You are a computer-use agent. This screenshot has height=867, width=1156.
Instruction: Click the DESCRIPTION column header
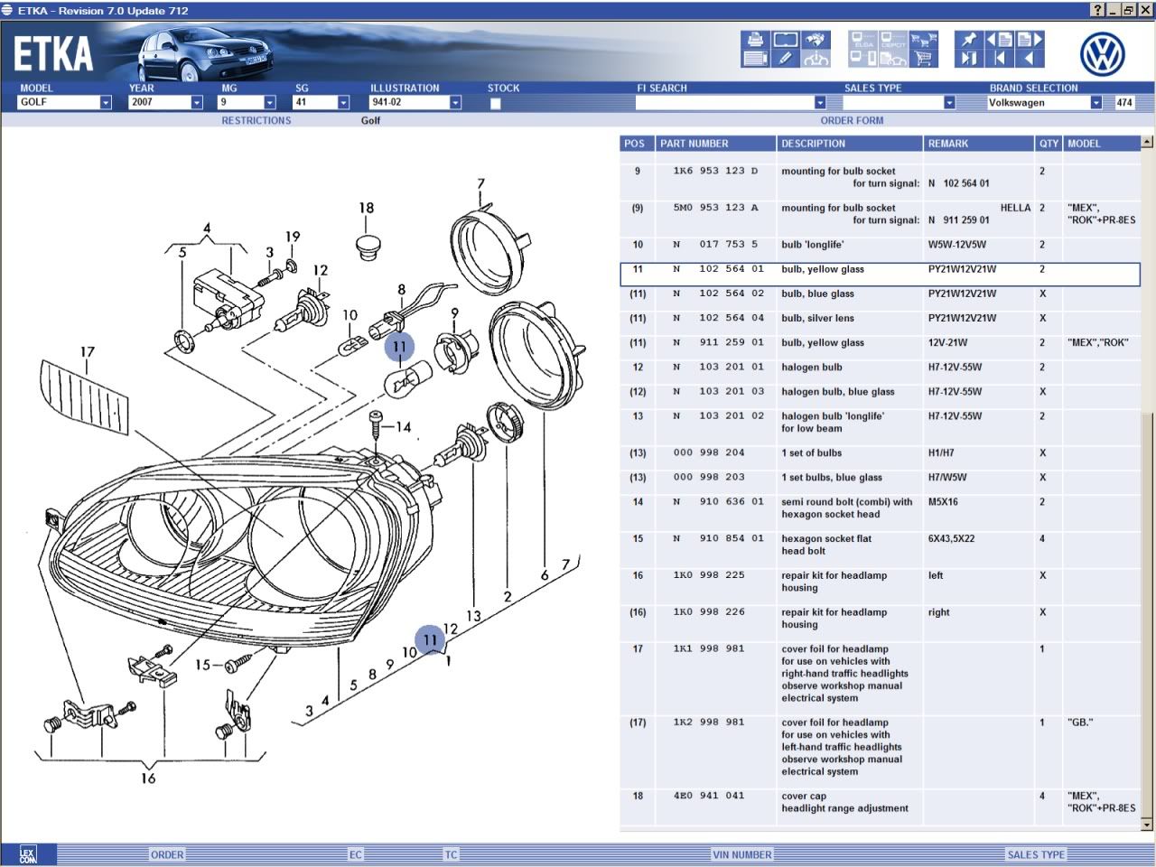click(849, 144)
